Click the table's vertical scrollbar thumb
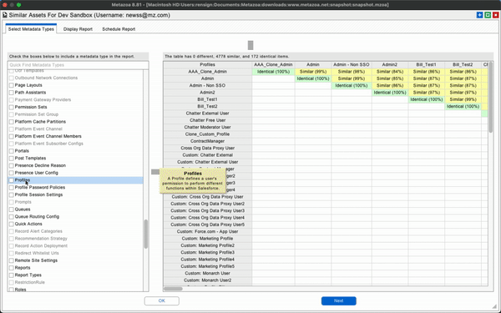 point(491,97)
